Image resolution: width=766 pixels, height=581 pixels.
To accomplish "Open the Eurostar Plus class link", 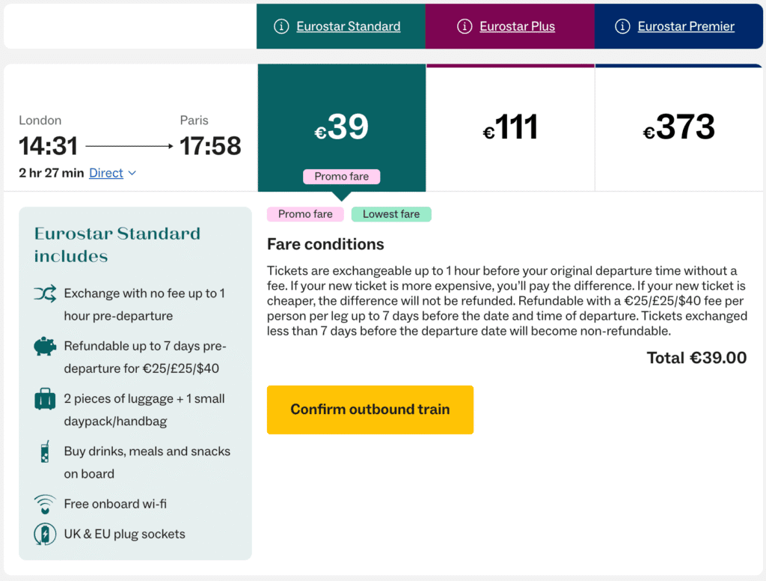I will click(517, 27).
